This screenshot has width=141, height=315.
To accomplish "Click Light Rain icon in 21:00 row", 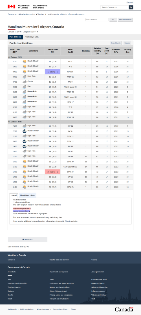I will (25, 136).
